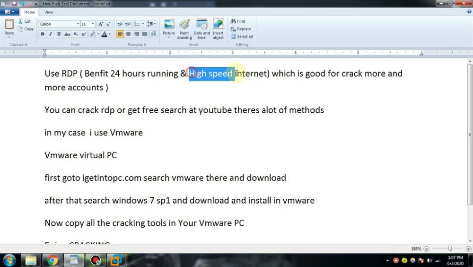Open Google Chrome from the taskbar
The height and width of the screenshot is (267, 473).
(53, 260)
